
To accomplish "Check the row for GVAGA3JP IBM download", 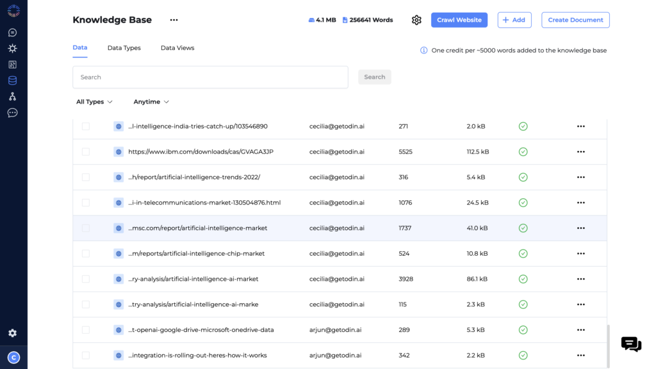I will [86, 152].
